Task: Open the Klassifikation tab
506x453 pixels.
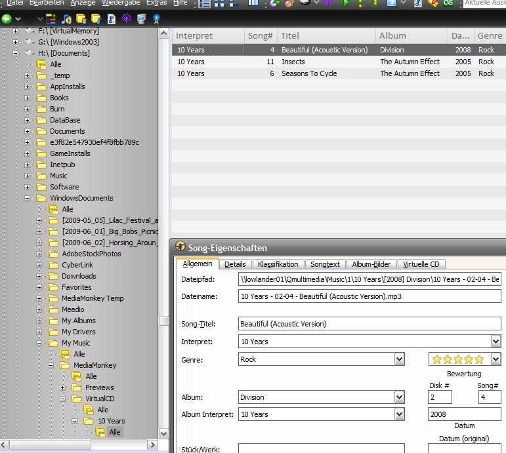Action: 278,264
